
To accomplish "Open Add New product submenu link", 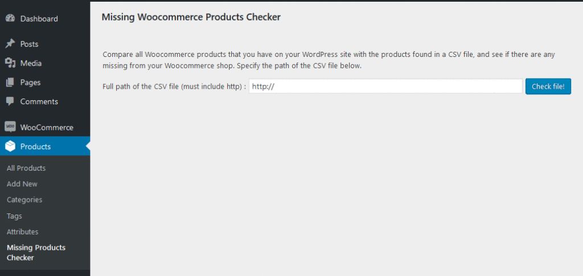I will click(22, 184).
